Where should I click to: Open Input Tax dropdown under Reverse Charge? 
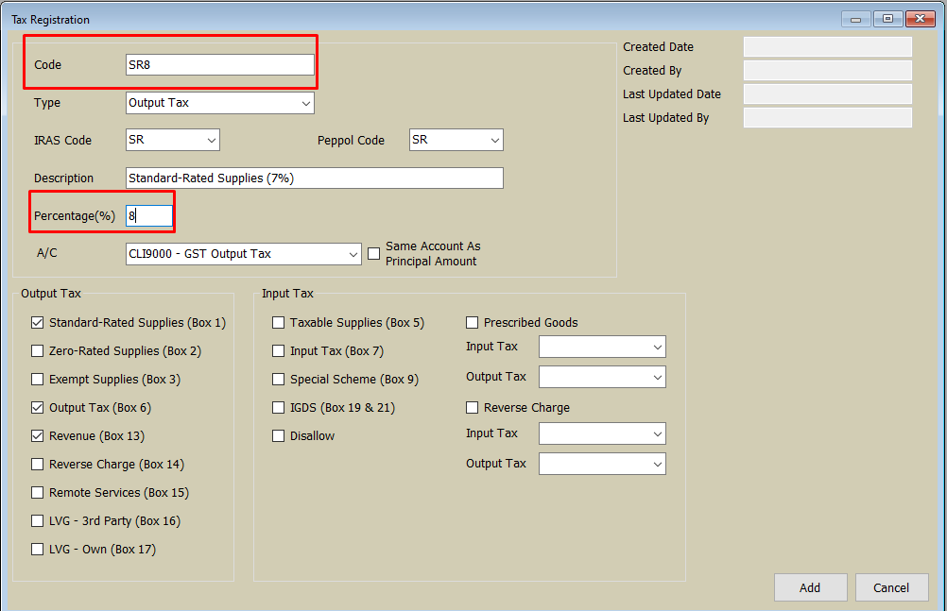tap(602, 433)
